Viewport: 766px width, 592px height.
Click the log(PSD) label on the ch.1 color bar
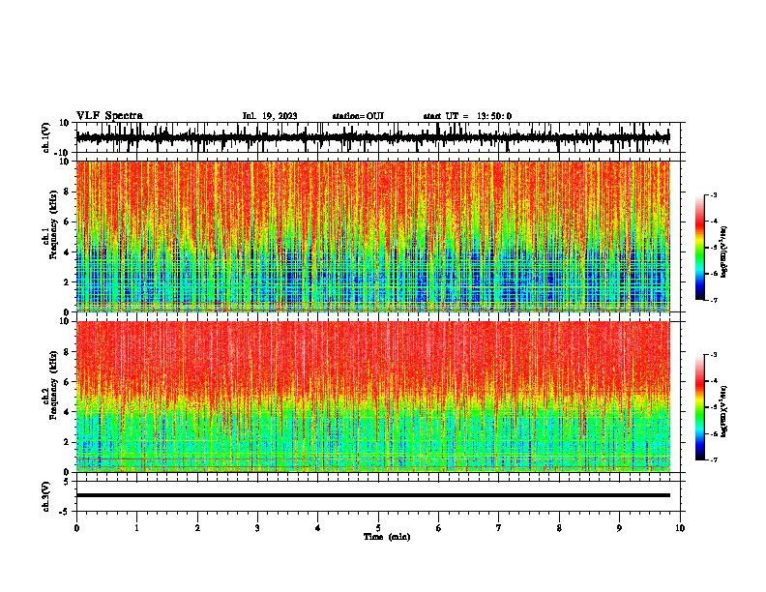pos(723,252)
